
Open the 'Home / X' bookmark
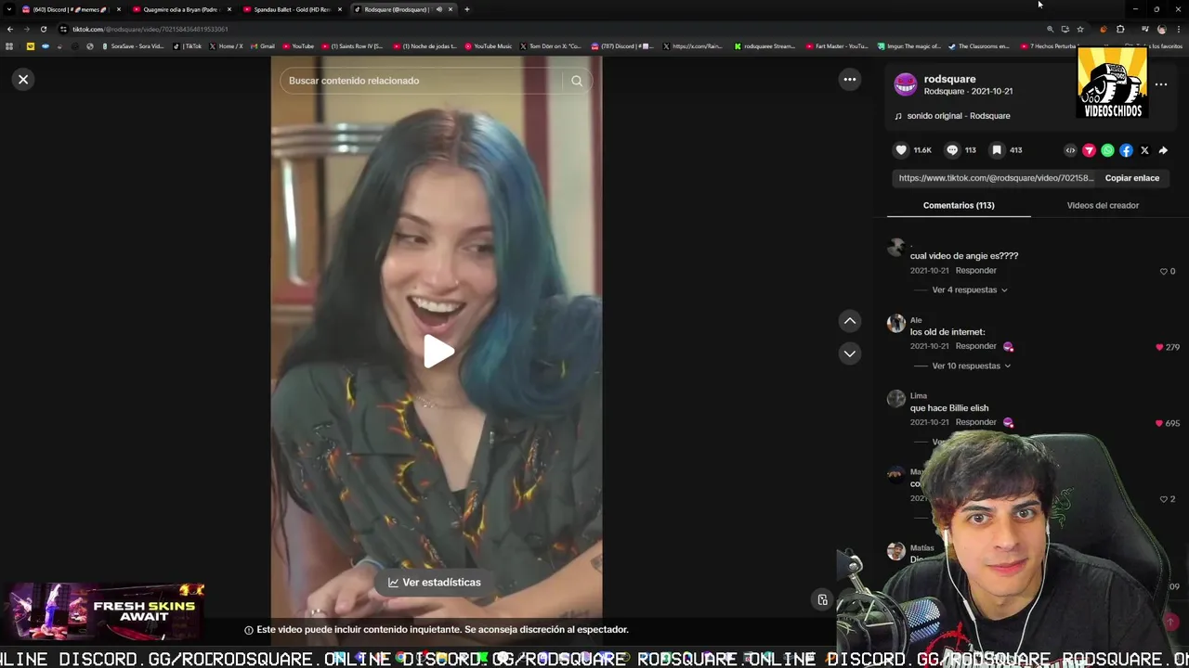[226, 46]
